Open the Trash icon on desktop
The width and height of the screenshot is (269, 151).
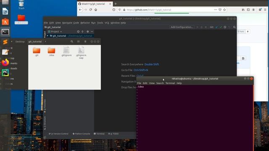pyautogui.click(x=21, y=5)
